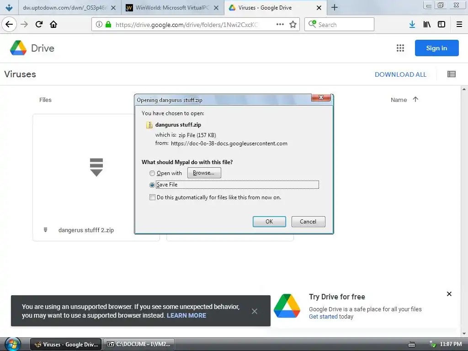The image size is (468, 351).
Task: Dismiss the unsupported browser notice
Action: pyautogui.click(x=254, y=311)
